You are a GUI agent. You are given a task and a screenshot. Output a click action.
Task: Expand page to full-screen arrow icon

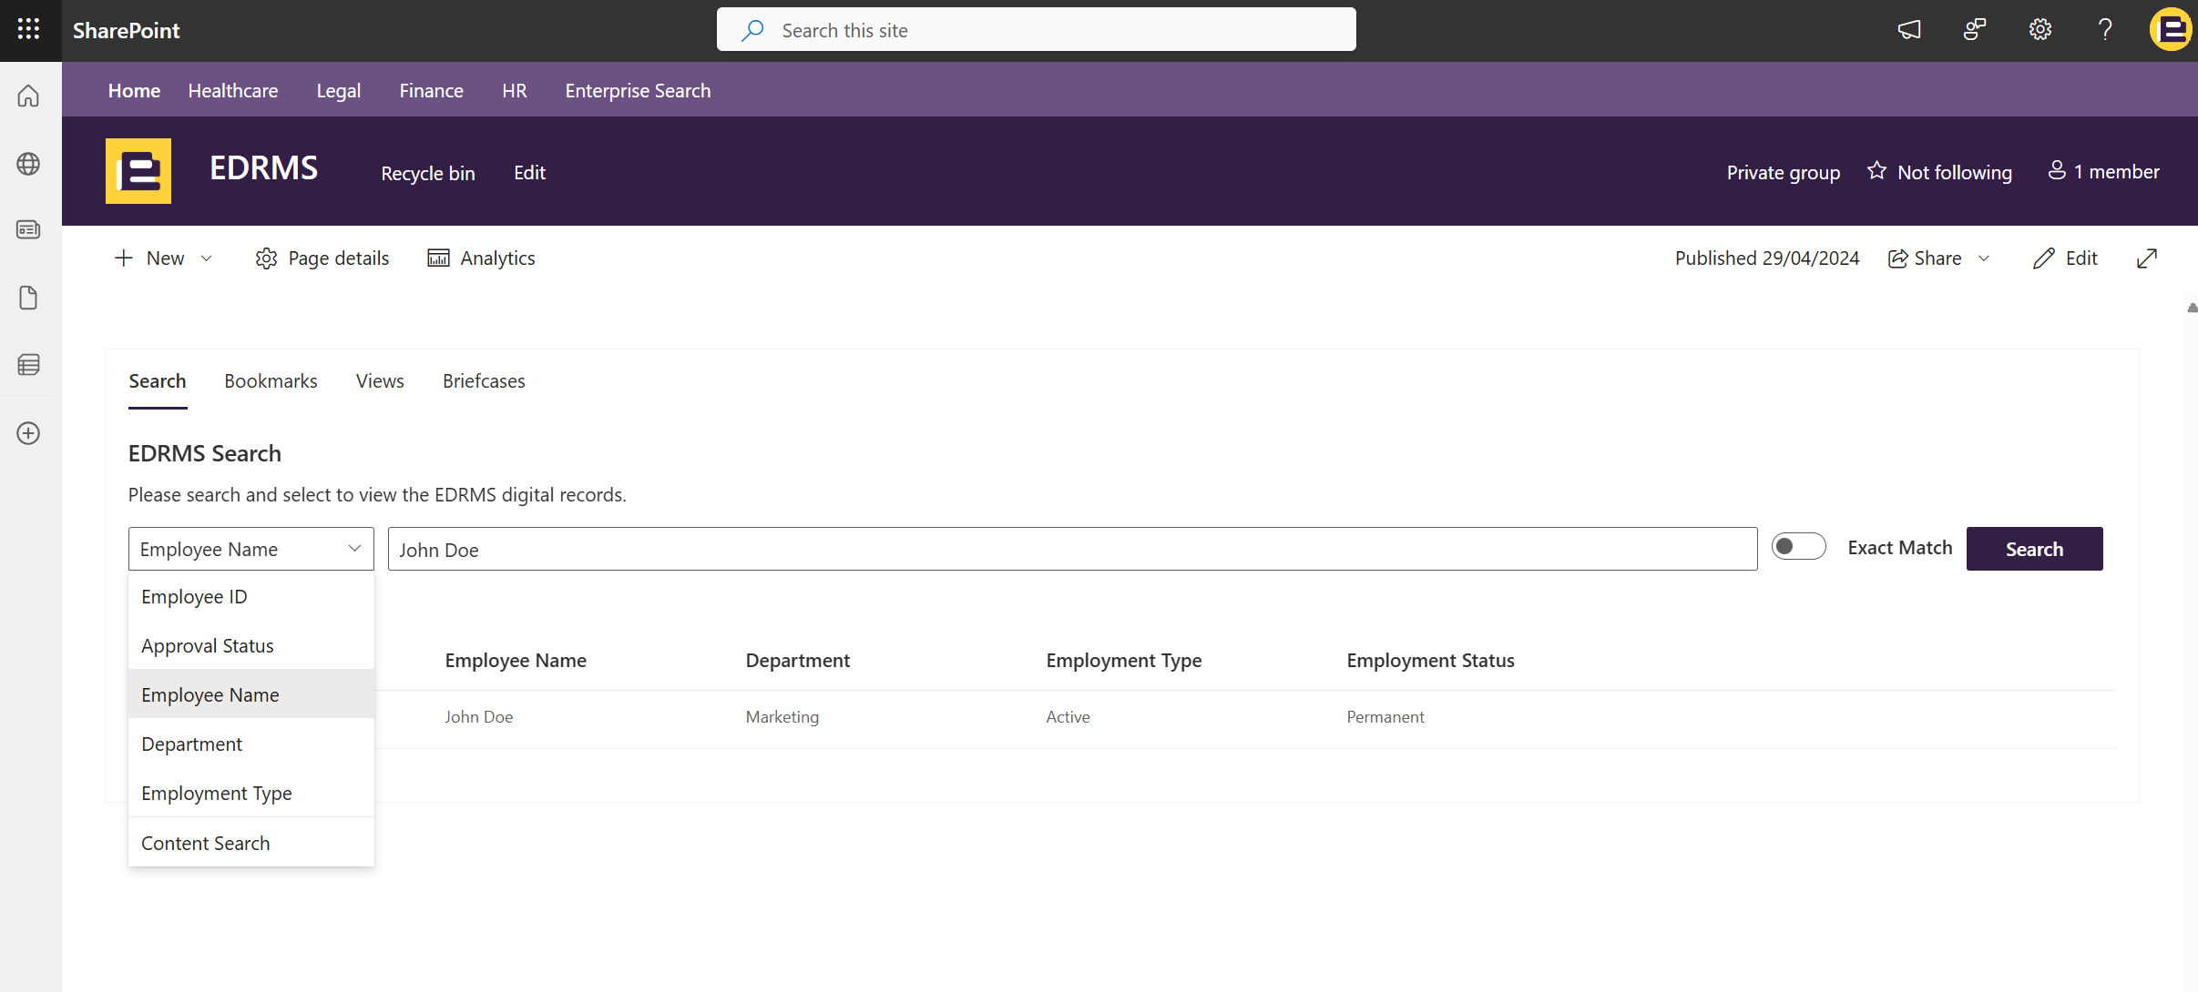(2147, 258)
